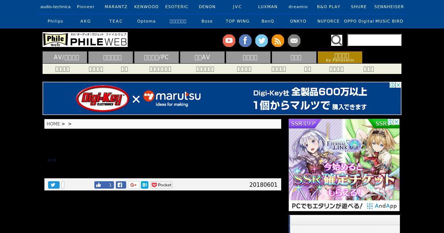
Task: Open the SENNHEISER brand link
Action: click(389, 7)
